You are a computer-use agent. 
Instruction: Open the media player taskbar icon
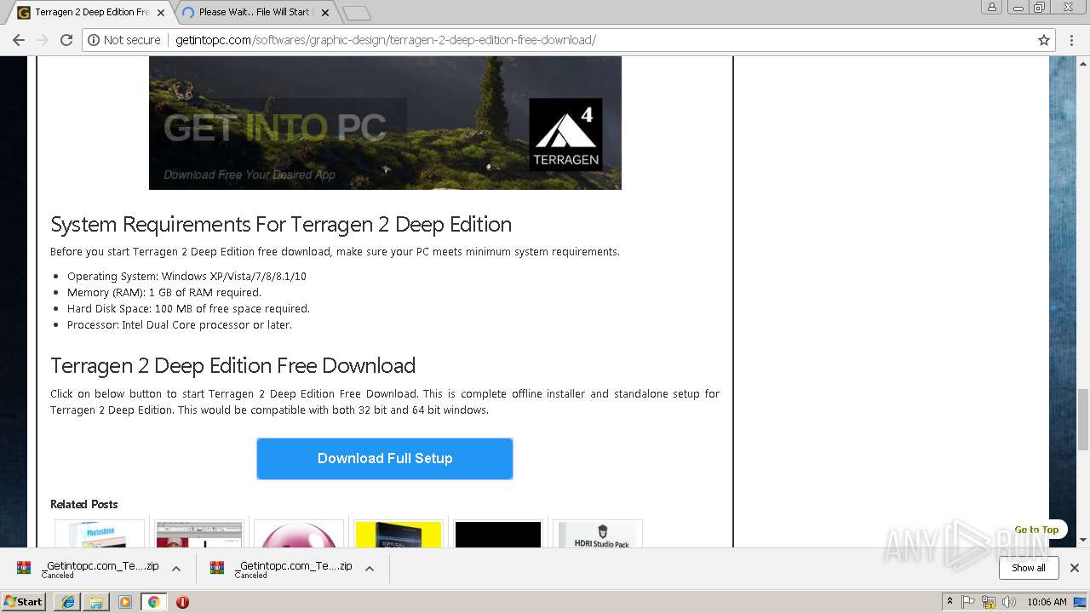pyautogui.click(x=125, y=602)
